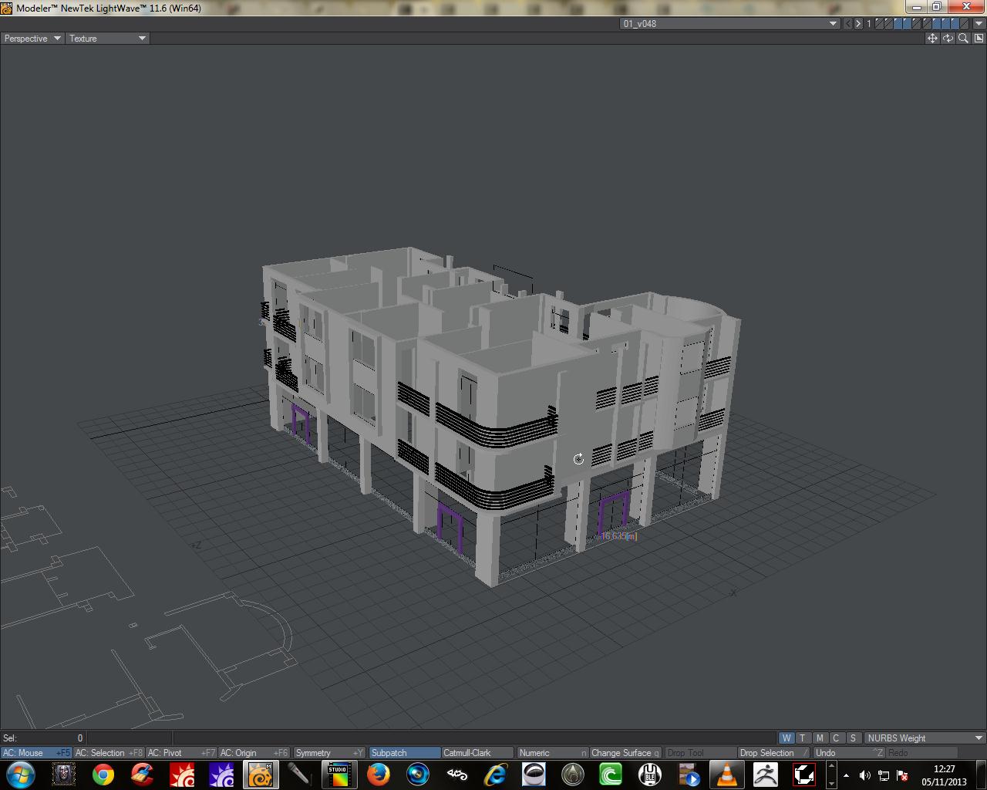
Task: Open the Texture render style dropdown
Action: (107, 39)
